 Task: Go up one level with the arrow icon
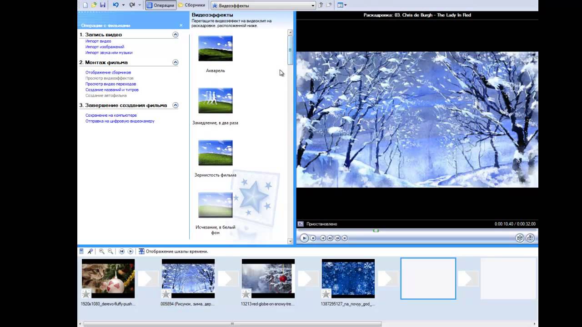click(321, 5)
